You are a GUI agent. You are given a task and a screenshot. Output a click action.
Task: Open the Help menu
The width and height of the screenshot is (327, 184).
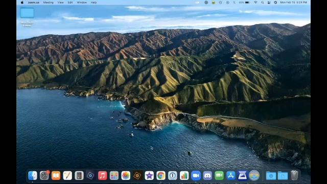coord(94,3)
